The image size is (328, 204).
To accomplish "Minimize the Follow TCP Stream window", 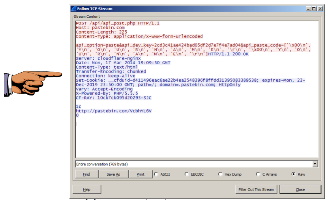I will (308, 9).
